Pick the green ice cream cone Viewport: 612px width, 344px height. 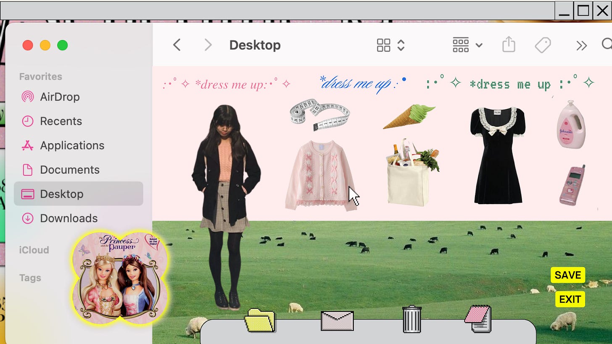[409, 116]
